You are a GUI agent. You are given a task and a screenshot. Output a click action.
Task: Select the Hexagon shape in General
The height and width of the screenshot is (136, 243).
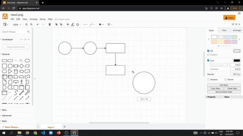(x=4, y=71)
